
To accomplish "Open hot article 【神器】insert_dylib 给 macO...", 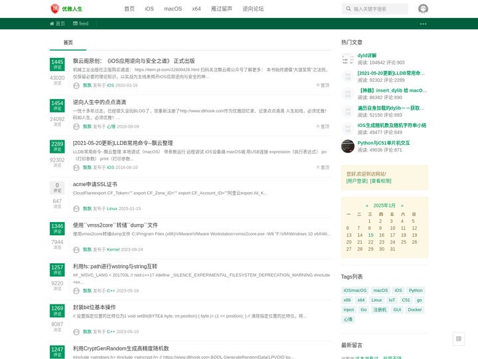I will [x=392, y=90].
